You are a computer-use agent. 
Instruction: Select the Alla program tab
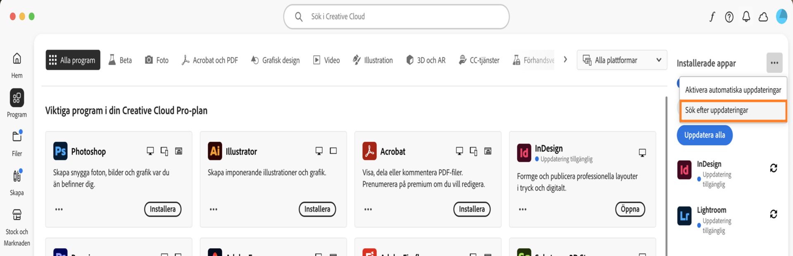click(x=73, y=60)
